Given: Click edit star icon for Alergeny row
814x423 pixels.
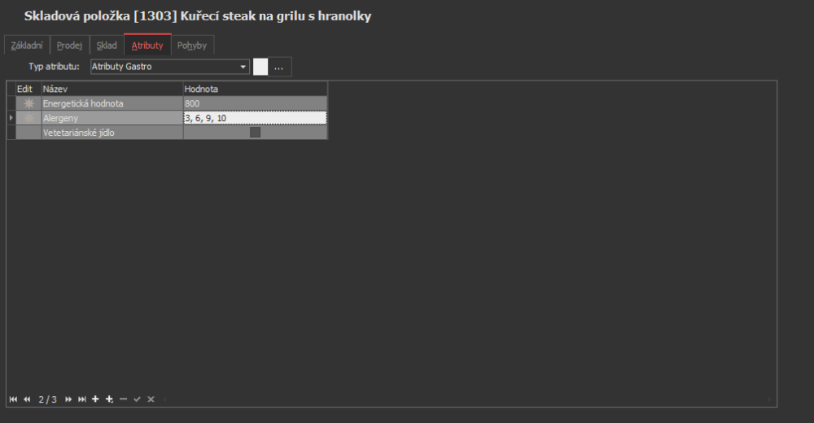Looking at the screenshot, I should pyautogui.click(x=29, y=118).
